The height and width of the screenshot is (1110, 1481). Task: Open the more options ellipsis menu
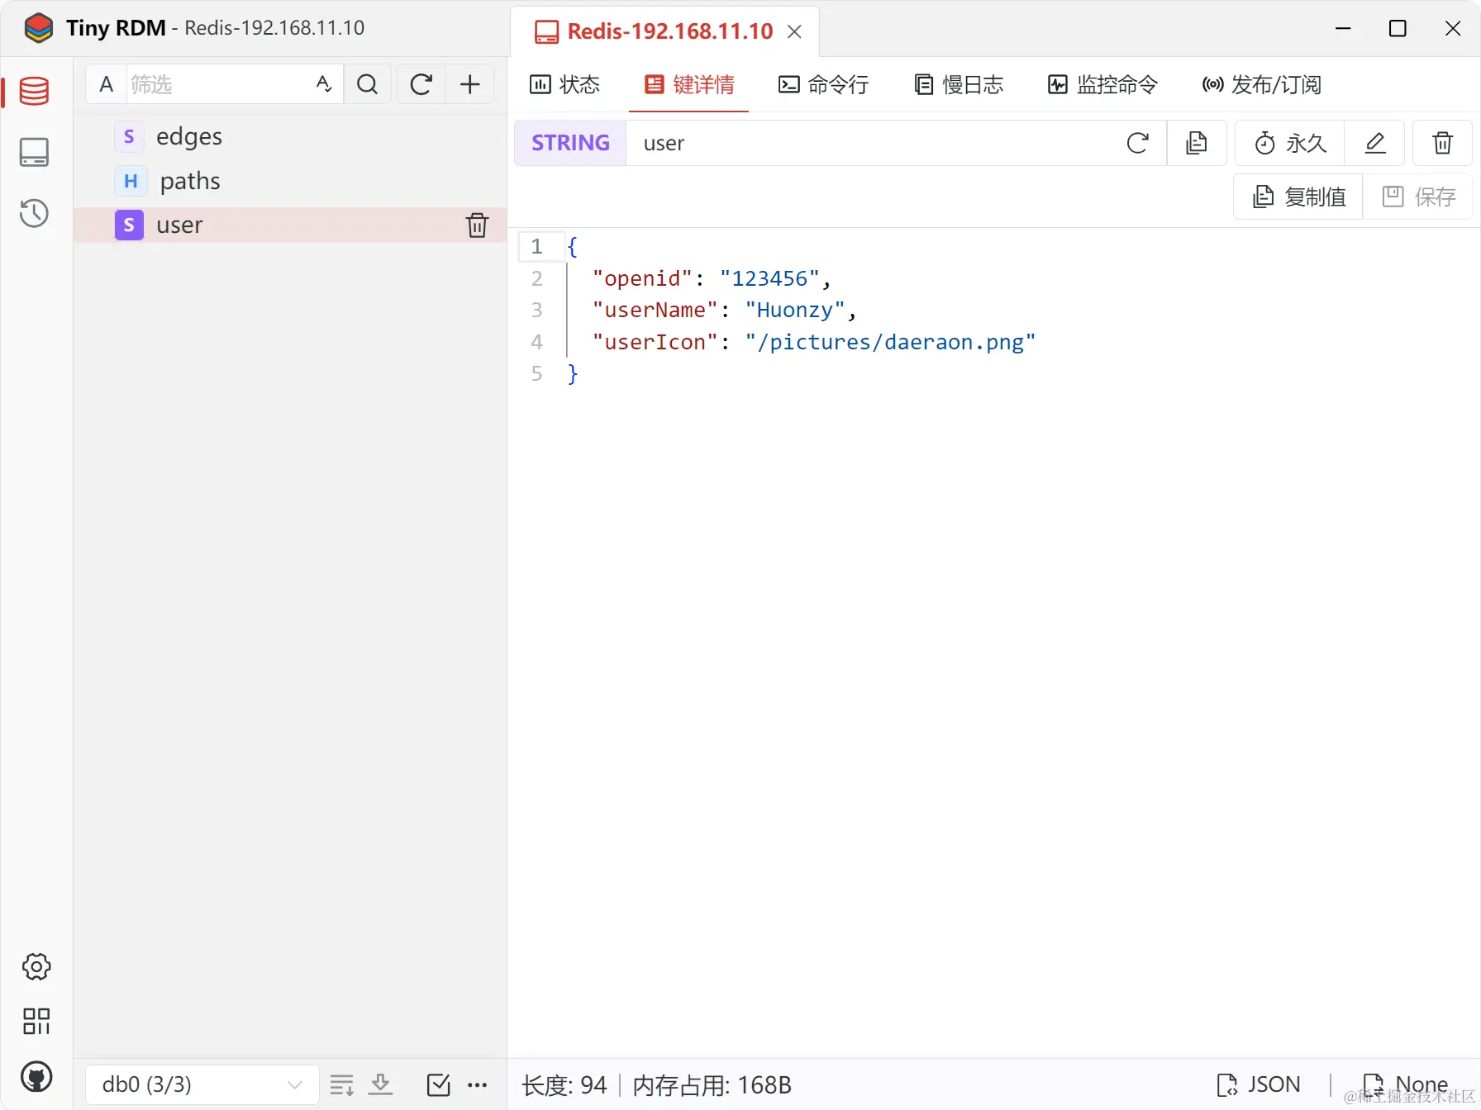pos(478,1084)
